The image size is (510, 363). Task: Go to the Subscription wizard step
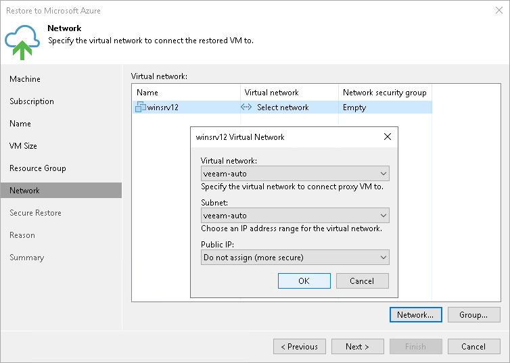[x=32, y=101]
